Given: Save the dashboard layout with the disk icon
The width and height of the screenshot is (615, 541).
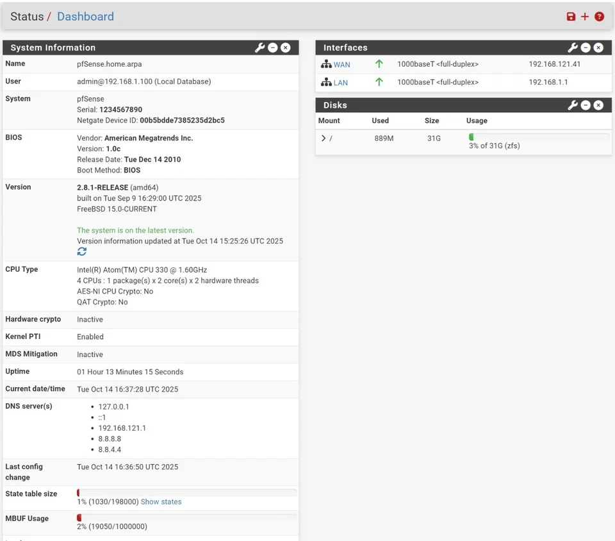Looking at the screenshot, I should pos(571,17).
